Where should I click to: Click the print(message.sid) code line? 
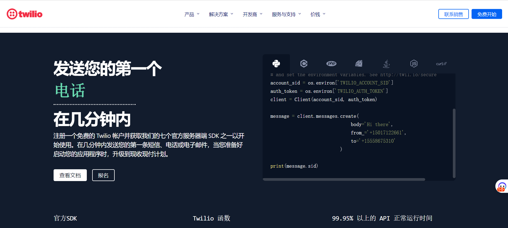[x=294, y=166]
